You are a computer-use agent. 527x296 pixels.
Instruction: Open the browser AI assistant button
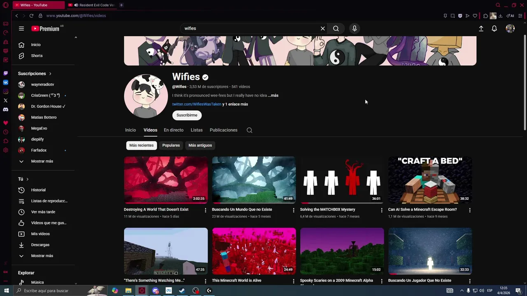click(x=510, y=16)
